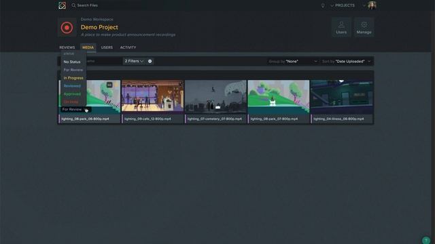The height and width of the screenshot is (244, 435).
Task: Expand the PROJECTS dropdown
Action: 343,5
